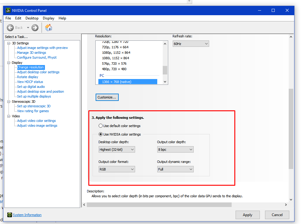Select 1366 × 768 (native) resolution

tap(127, 82)
